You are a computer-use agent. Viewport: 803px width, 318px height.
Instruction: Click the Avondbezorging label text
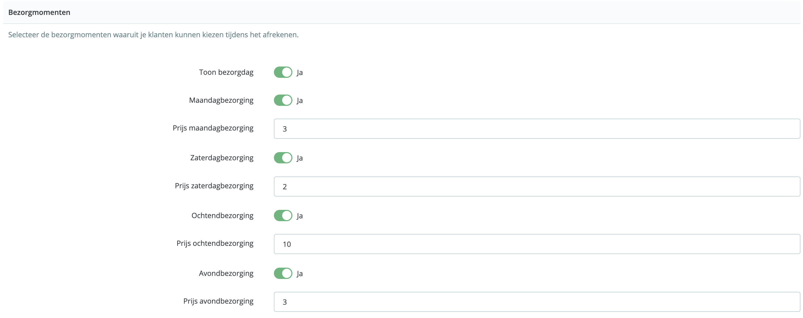pos(226,273)
